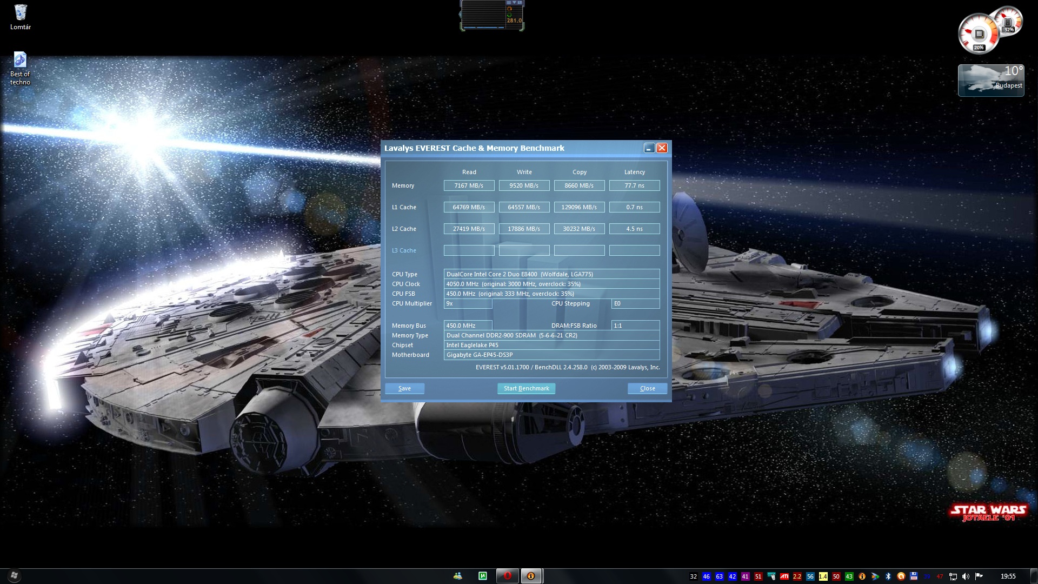This screenshot has width=1038, height=584.
Task: Click the Motherboard field Gigabyte GA-EP45-DS3P
Action: [551, 355]
